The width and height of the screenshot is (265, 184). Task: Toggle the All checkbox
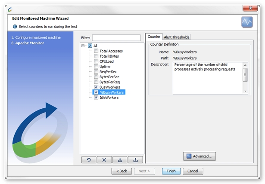(90, 46)
